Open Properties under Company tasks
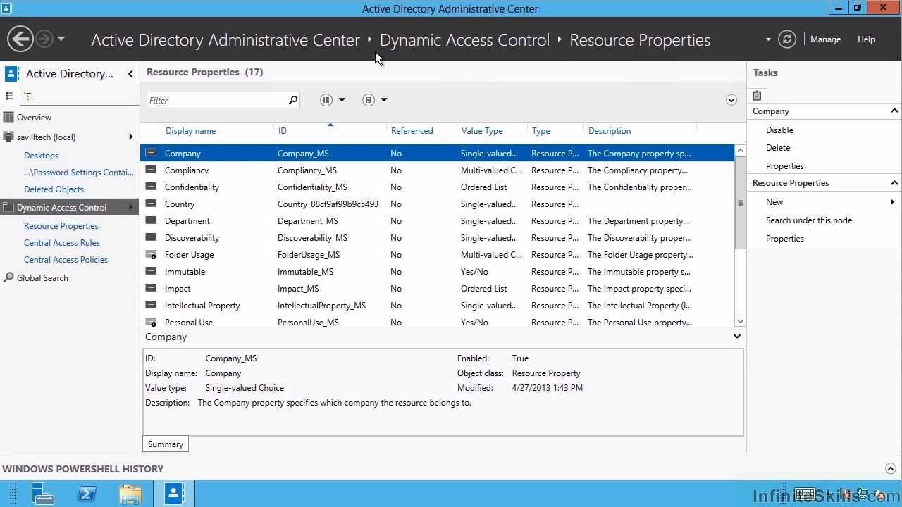902x507 pixels. [785, 166]
